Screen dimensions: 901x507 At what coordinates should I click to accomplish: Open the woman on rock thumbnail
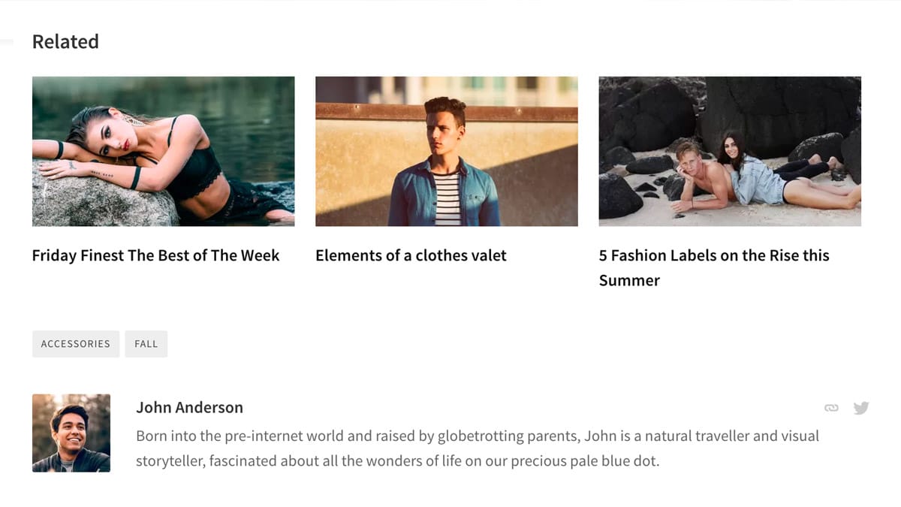pos(163,151)
